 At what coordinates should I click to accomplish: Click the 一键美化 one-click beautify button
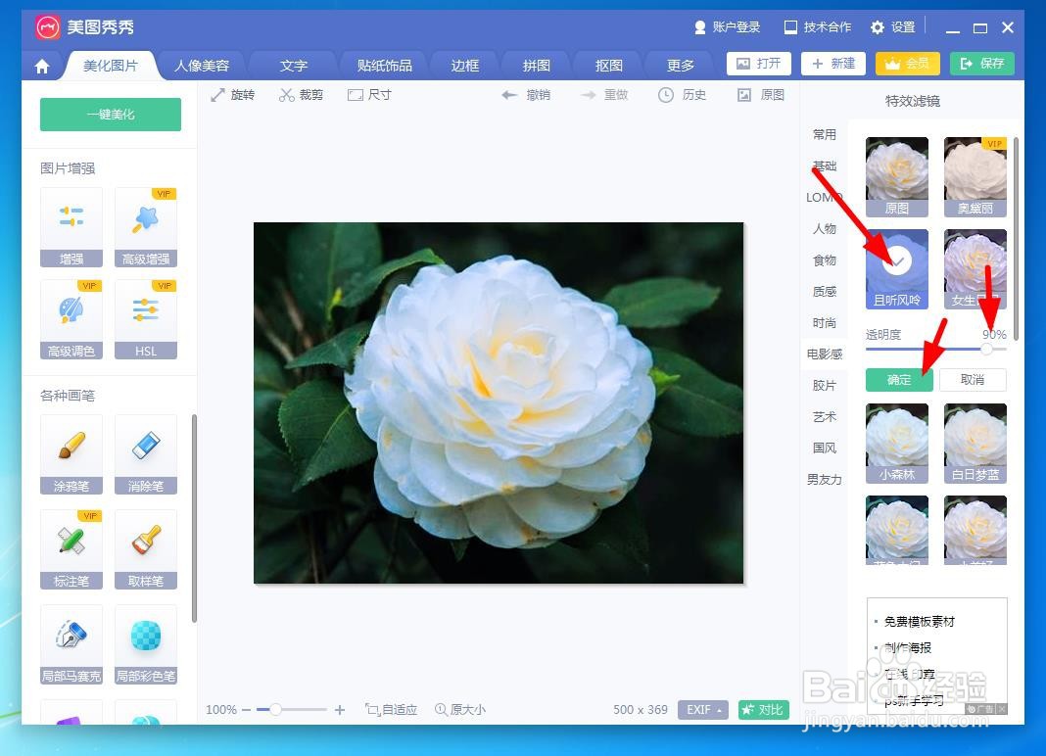[x=111, y=115]
